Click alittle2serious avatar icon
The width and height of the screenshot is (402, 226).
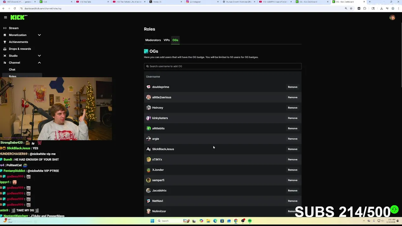pos(149,97)
